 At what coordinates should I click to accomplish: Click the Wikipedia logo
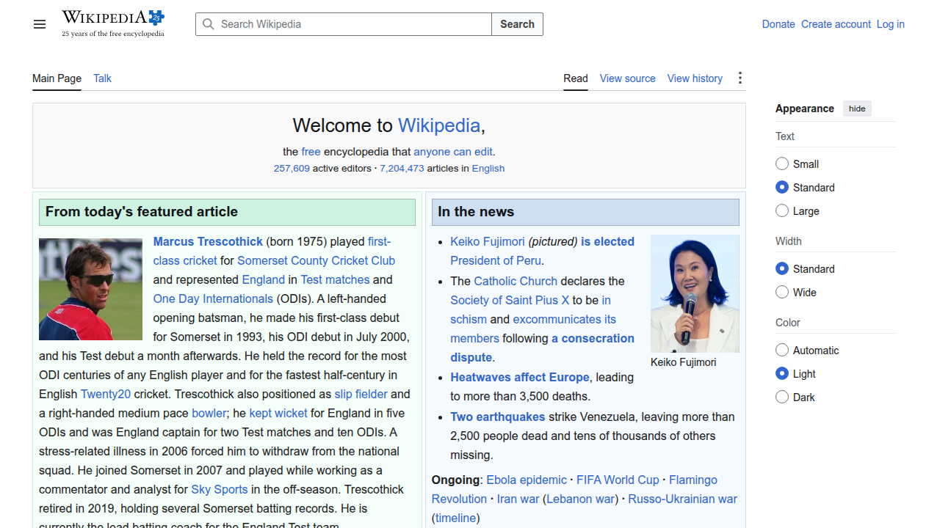pos(113,23)
